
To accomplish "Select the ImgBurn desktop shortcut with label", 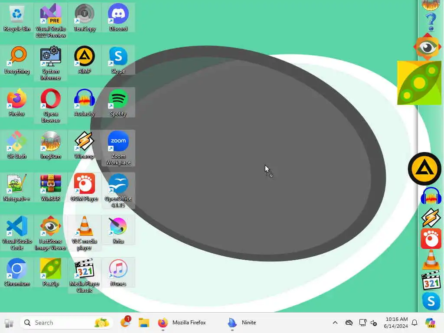I will (x=51, y=146).
